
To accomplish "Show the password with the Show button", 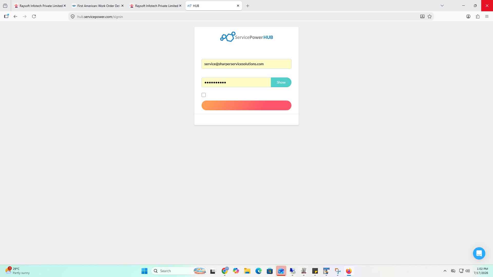I will tap(281, 82).
